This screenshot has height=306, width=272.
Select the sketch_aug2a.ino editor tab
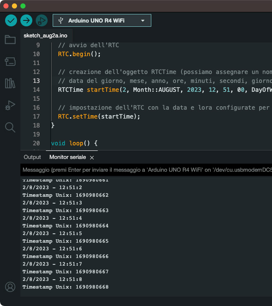[45, 36]
